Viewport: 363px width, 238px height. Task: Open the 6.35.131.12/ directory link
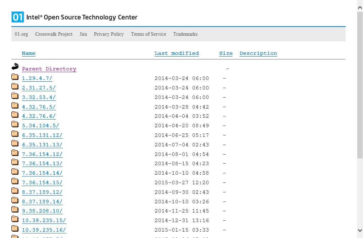click(x=42, y=135)
